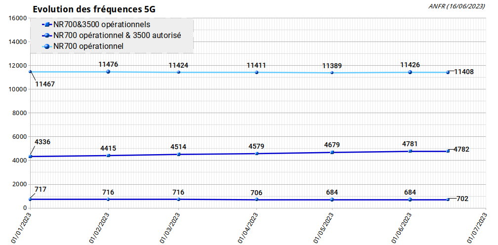Click the last data point next to 11408
498x245 pixels.
(x=448, y=72)
